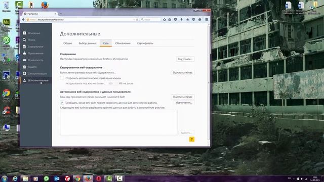Open help via yellow question mark

192,140
